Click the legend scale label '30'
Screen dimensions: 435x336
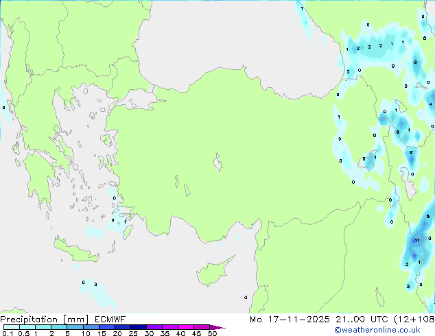[x=149, y=333]
